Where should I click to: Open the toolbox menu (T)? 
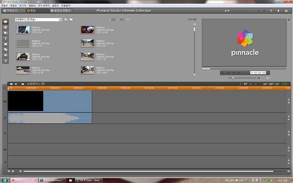click(x=44, y=6)
